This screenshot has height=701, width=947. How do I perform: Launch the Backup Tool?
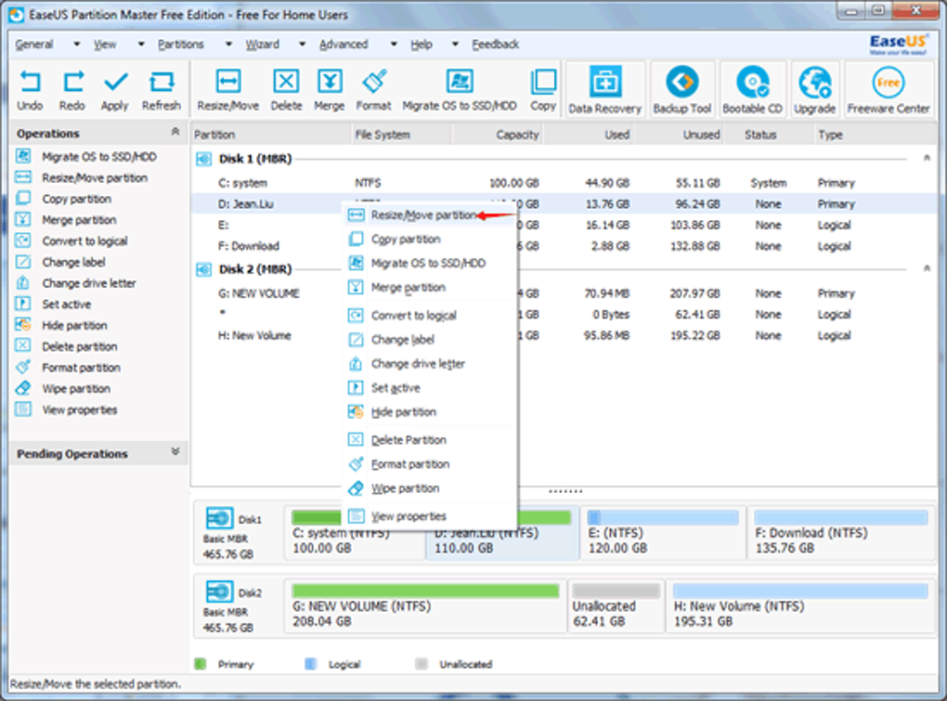click(682, 89)
